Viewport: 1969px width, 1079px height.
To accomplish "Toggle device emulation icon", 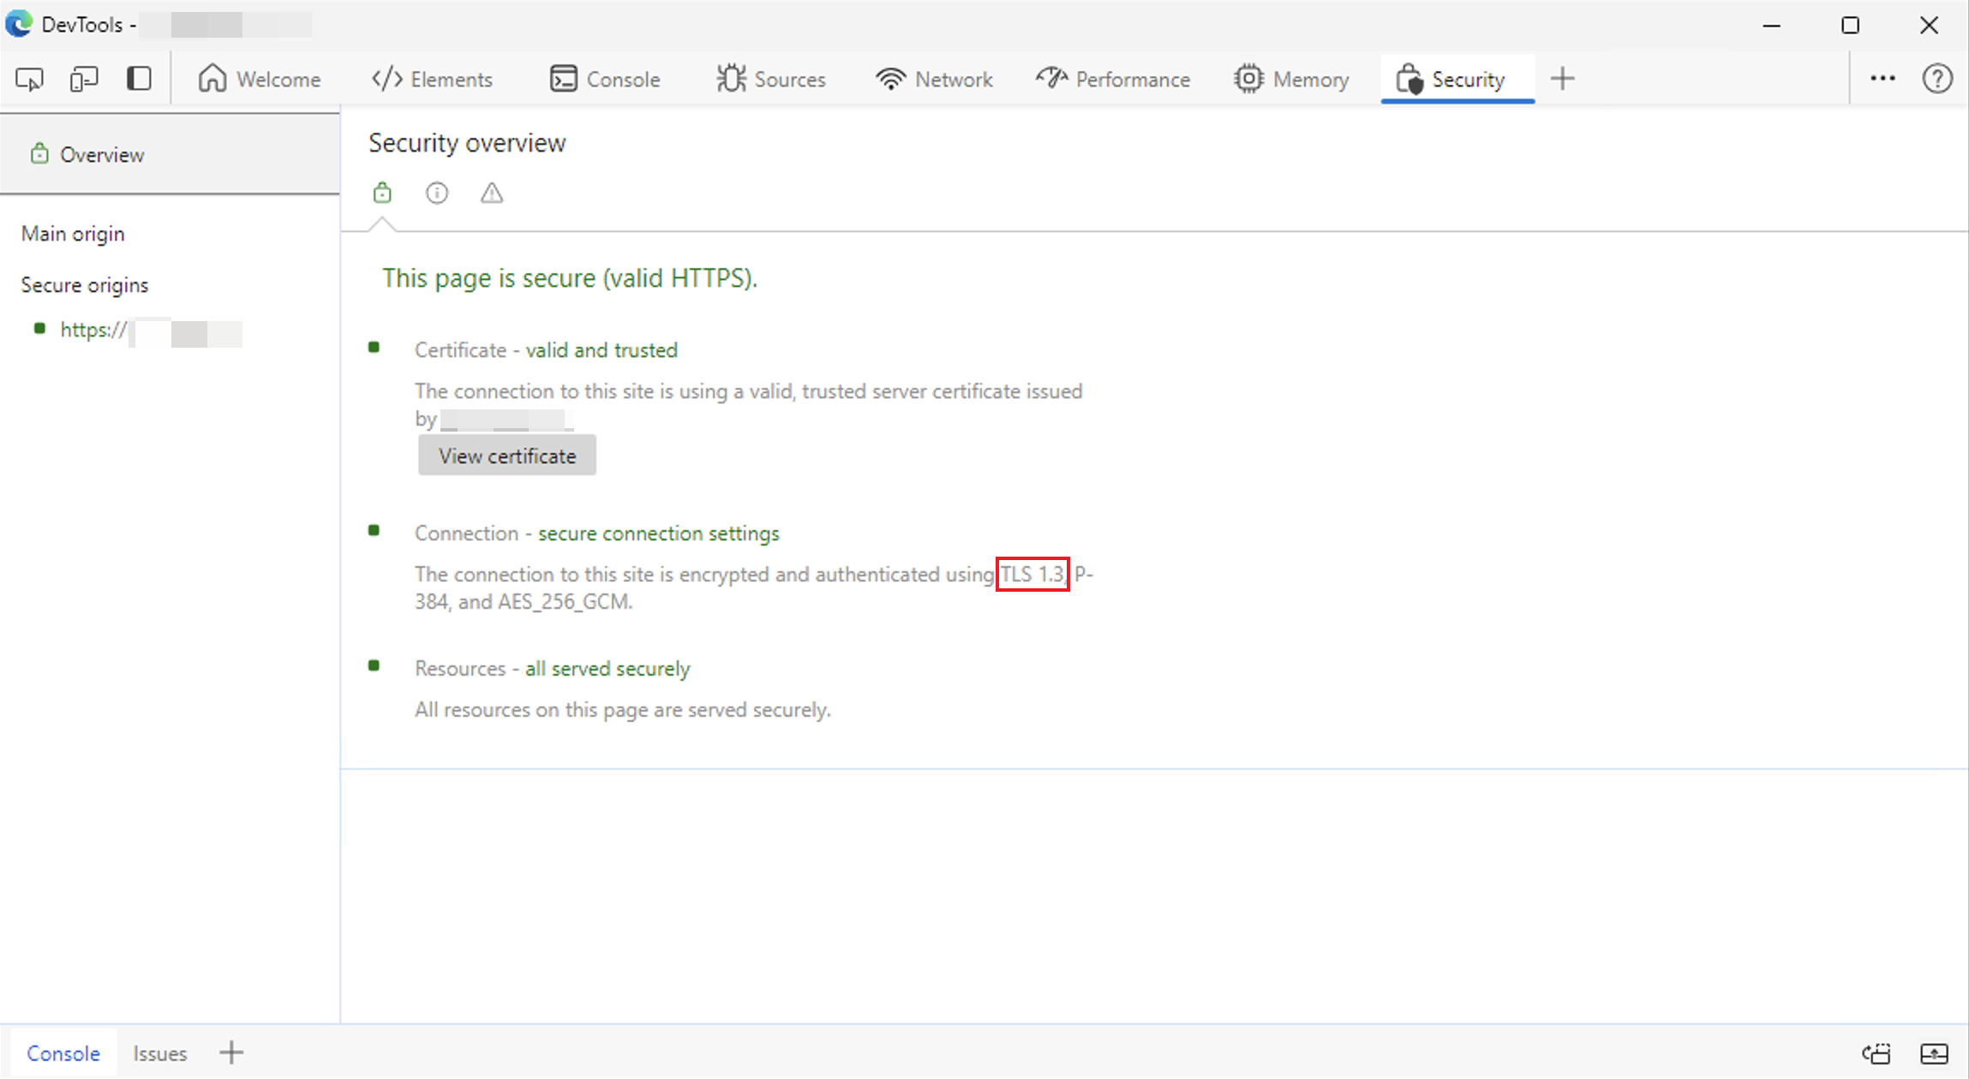I will click(84, 80).
